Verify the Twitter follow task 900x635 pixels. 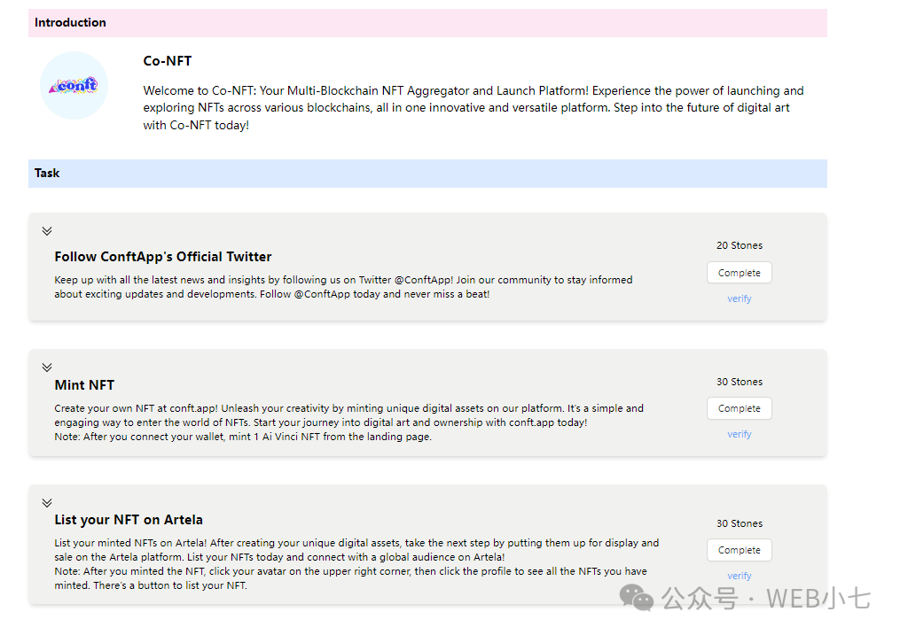coord(739,299)
